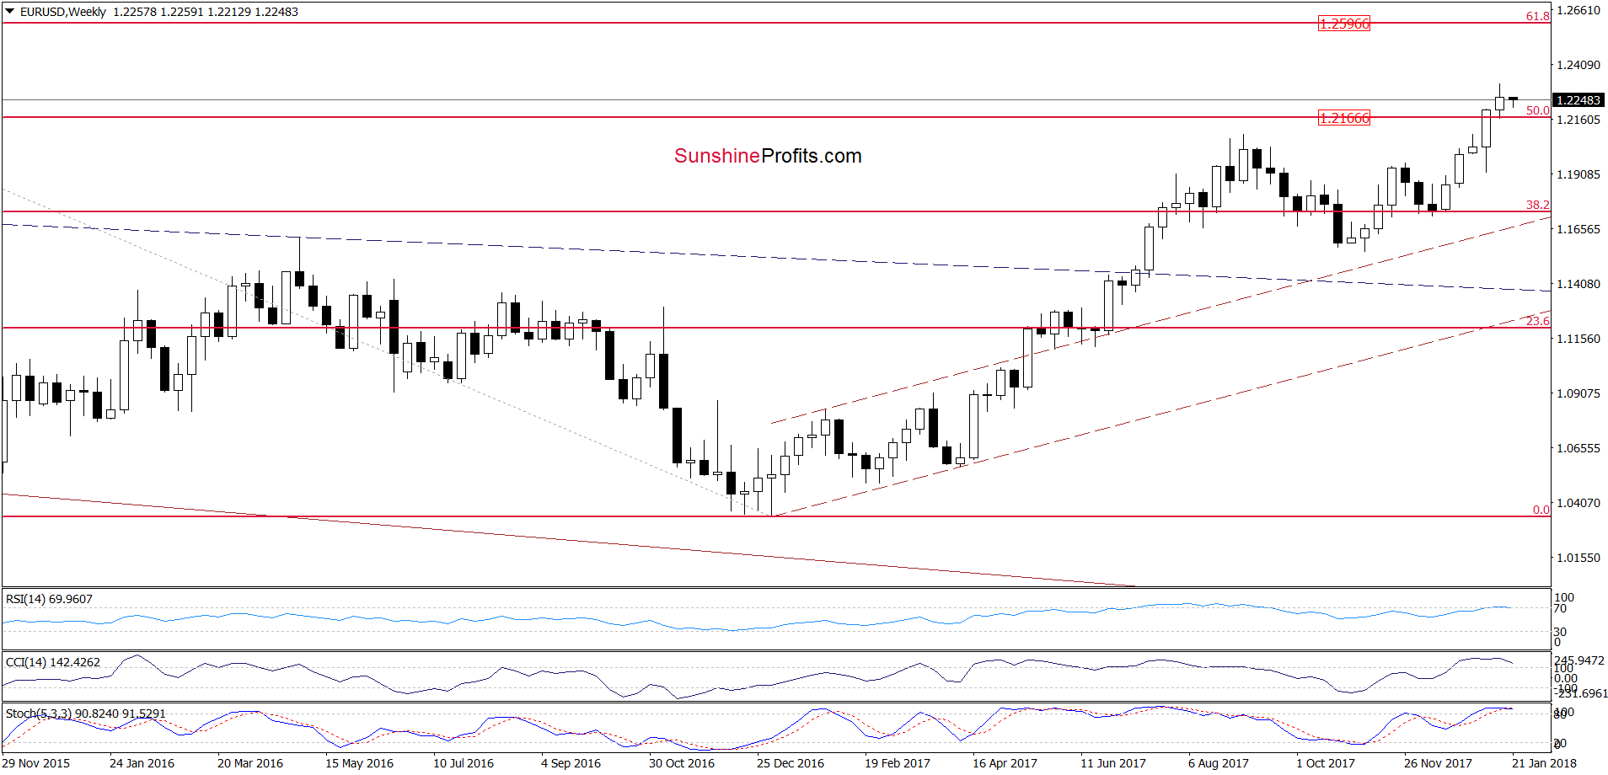Click the 0.0 retracement level label

1541,510
